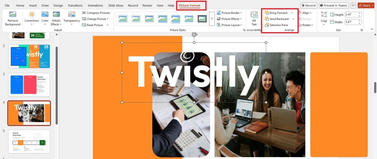Open Picture Styles dialog launcher
The image size is (377, 159).
(244, 30)
